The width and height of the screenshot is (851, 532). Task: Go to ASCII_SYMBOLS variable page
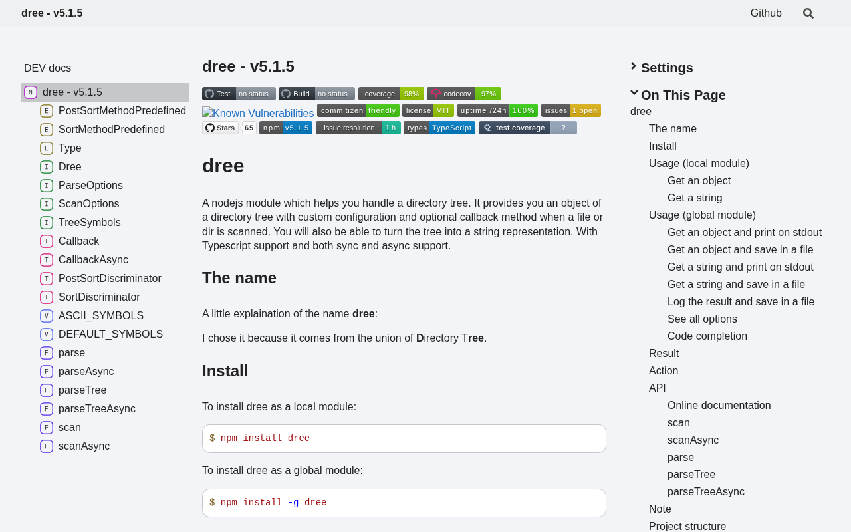pos(100,316)
